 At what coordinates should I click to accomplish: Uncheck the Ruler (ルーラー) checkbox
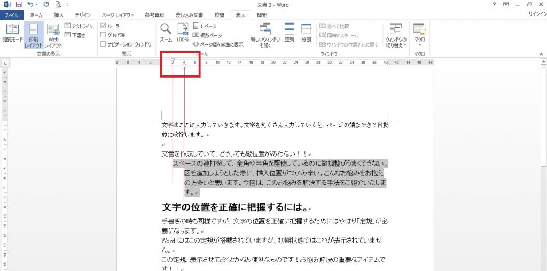click(103, 26)
